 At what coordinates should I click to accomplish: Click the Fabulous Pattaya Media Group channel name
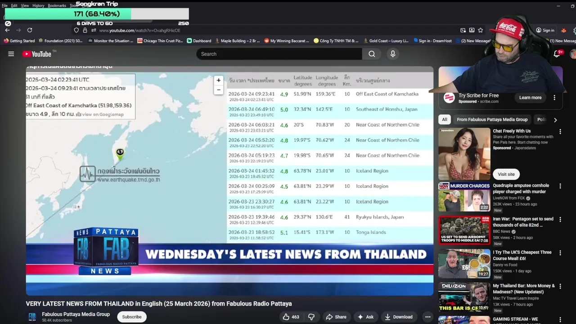click(x=76, y=314)
